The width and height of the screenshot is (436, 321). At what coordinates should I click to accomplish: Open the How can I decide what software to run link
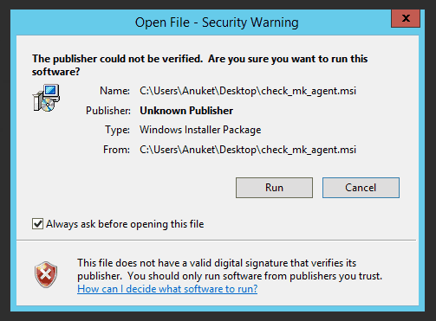[167, 289]
